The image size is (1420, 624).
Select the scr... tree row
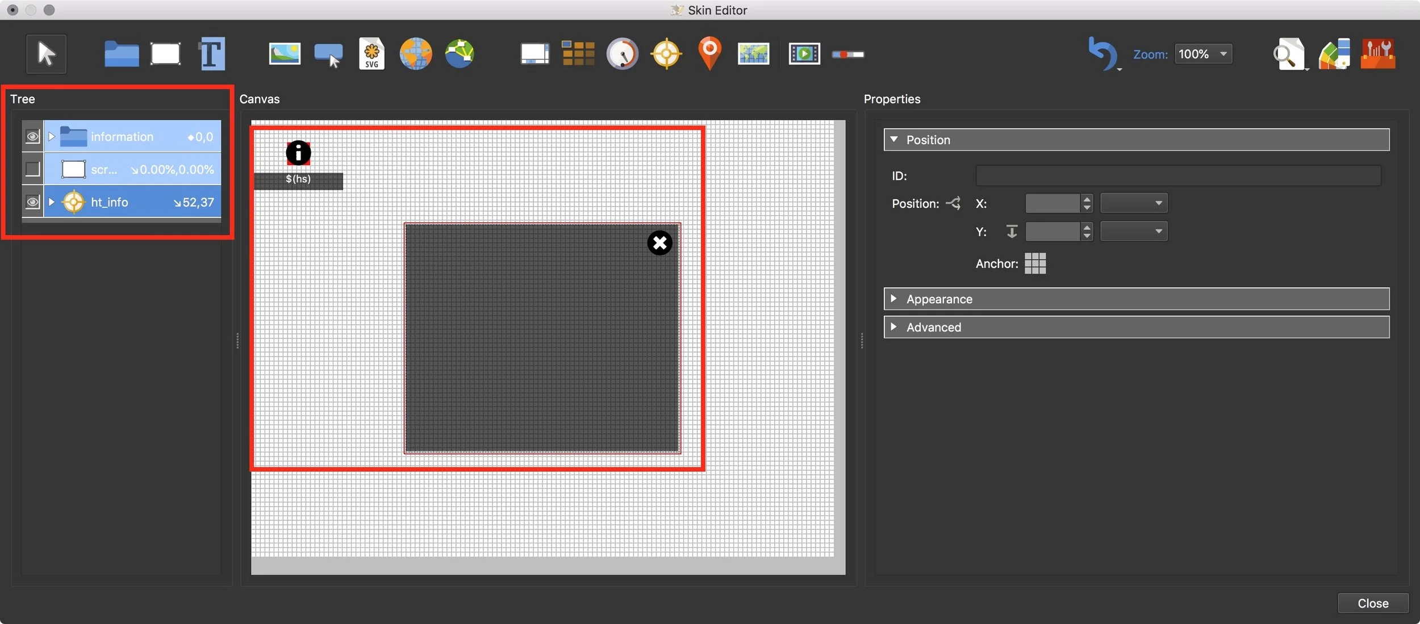(132, 169)
